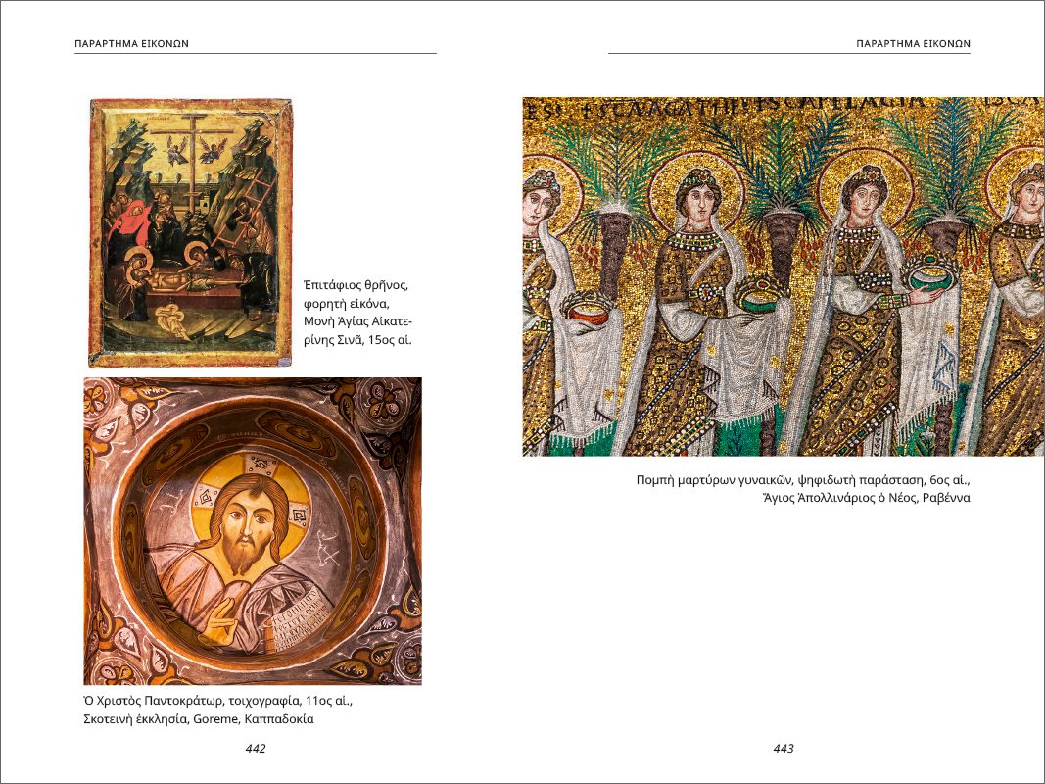This screenshot has width=1045, height=784.
Task: Select the Christ Pantocrator dome fresco image
Action: (253, 530)
